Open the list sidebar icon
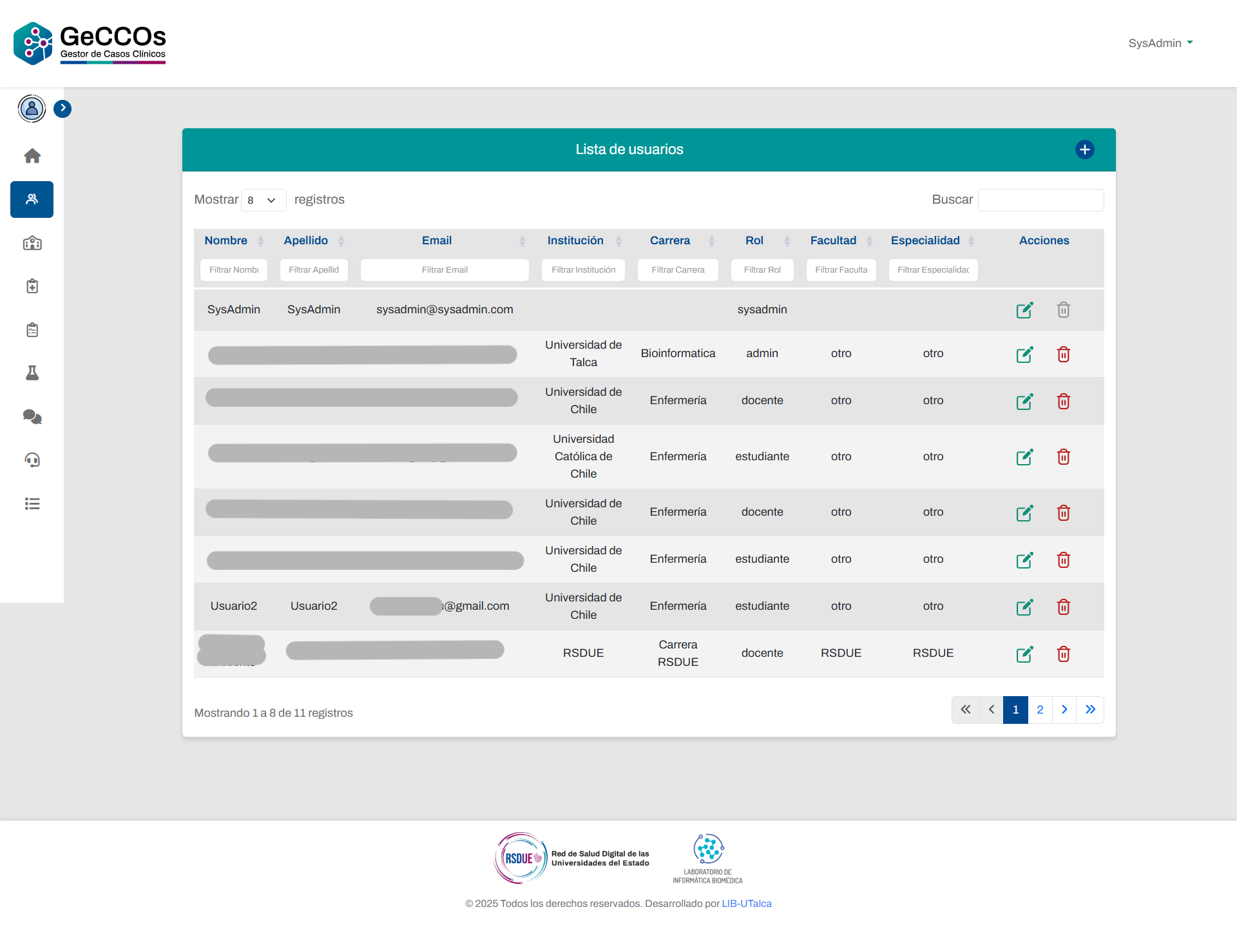The width and height of the screenshot is (1237, 934). 32,503
